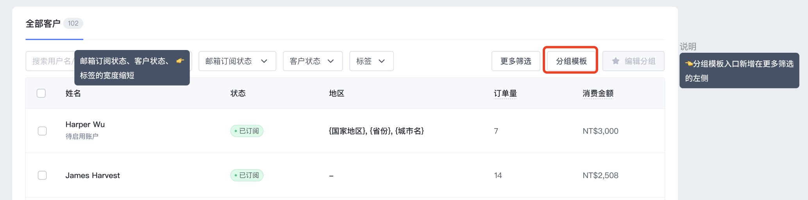Click chevron arrow in 客户状态 filter
Image resolution: width=808 pixels, height=200 pixels.
(331, 61)
